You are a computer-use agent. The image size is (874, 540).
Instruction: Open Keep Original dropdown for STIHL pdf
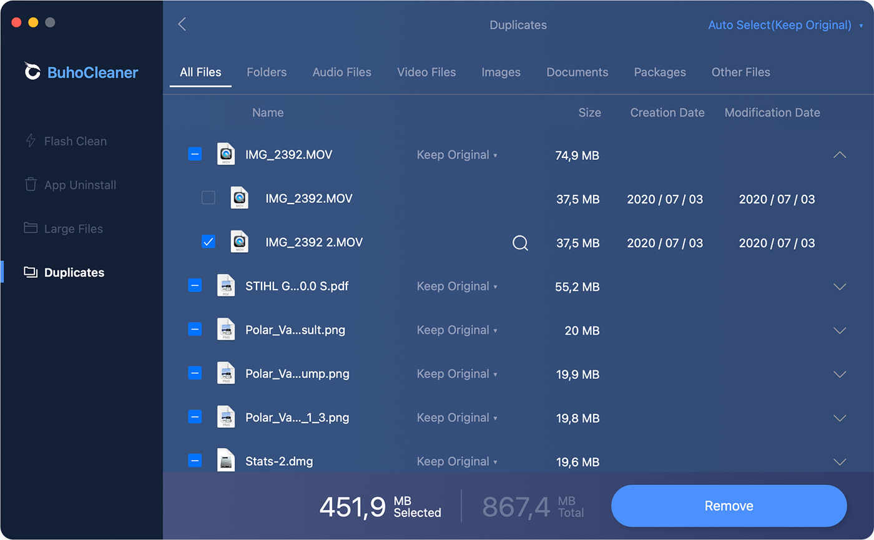point(457,287)
